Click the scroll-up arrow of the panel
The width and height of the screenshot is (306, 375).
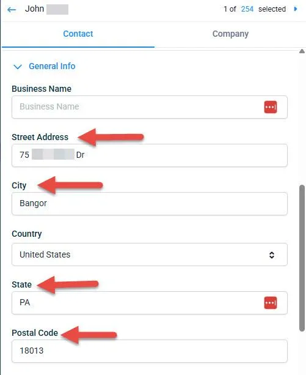[x=302, y=51]
